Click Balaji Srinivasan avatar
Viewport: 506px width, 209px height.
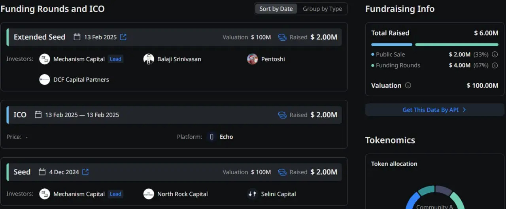coord(149,59)
